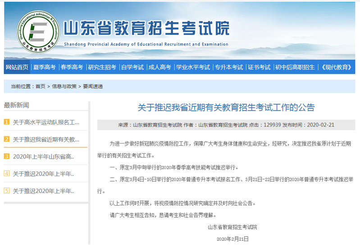Click the author text 作者：山东省教育招生考试院
Screen dimensions: 360x247
click(x=215, y=125)
